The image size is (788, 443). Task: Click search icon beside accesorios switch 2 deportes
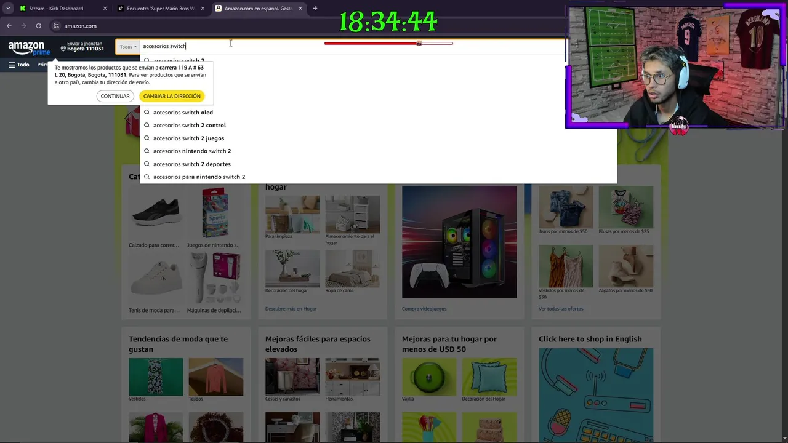[147, 164]
